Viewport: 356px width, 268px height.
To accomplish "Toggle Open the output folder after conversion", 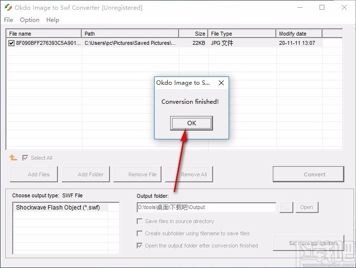I will point(140,246).
